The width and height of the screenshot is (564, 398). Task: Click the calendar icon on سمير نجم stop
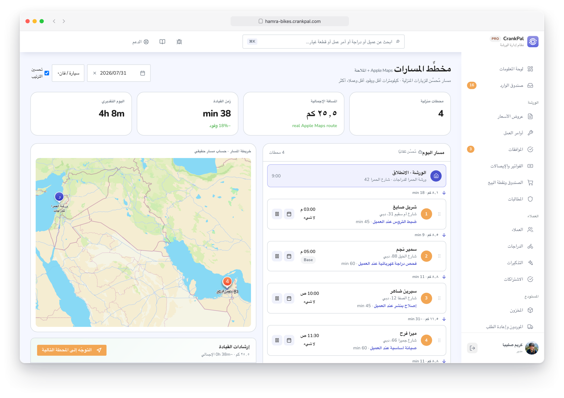click(289, 256)
